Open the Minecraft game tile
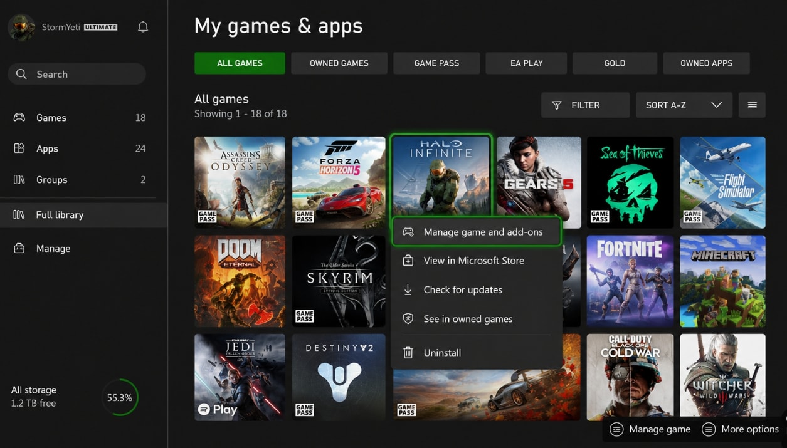This screenshot has width=787, height=448. pyautogui.click(x=722, y=281)
